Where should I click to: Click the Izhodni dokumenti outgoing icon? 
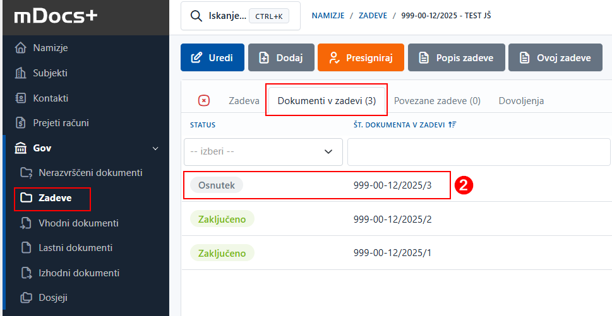tap(26, 273)
